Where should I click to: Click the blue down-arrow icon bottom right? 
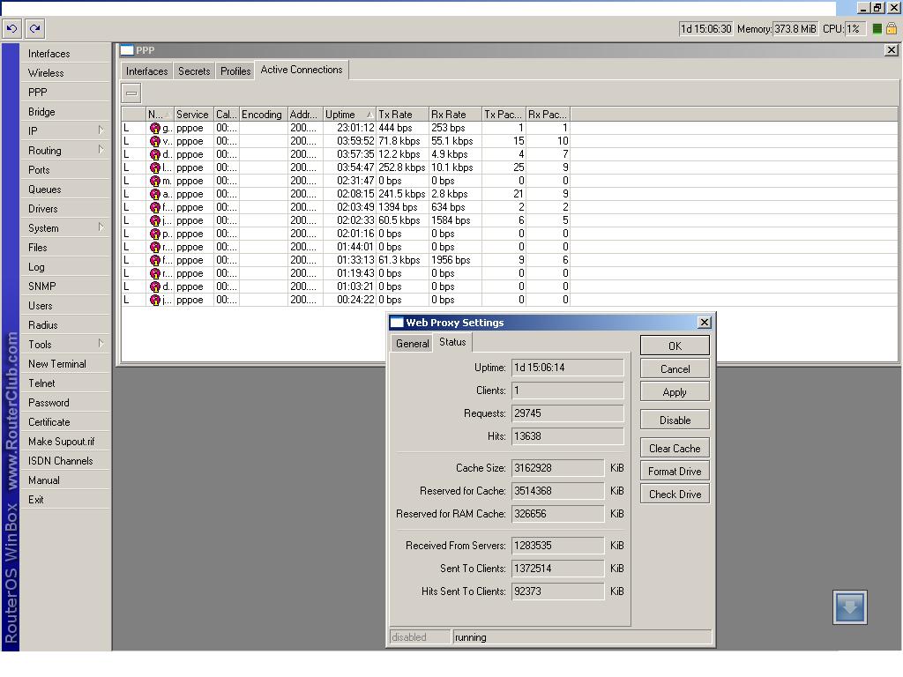[x=849, y=607]
